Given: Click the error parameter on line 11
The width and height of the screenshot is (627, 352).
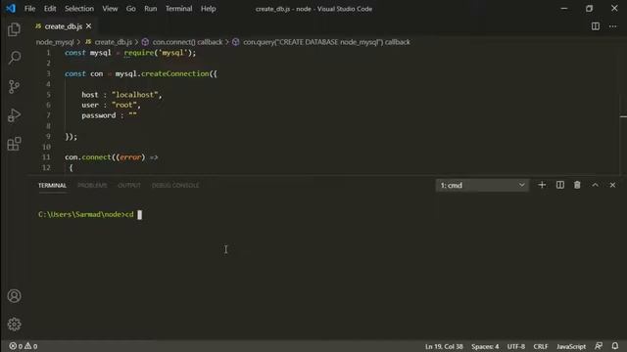Looking at the screenshot, I should pyautogui.click(x=130, y=157).
